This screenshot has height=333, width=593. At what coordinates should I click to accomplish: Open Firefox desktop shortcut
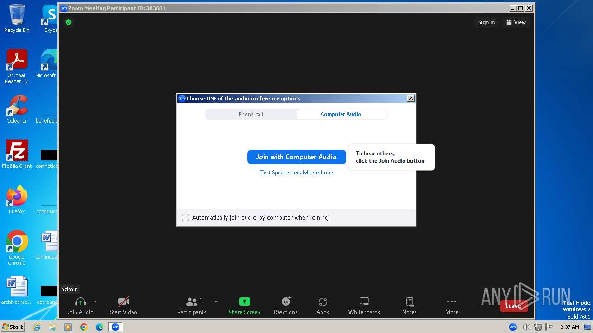17,200
